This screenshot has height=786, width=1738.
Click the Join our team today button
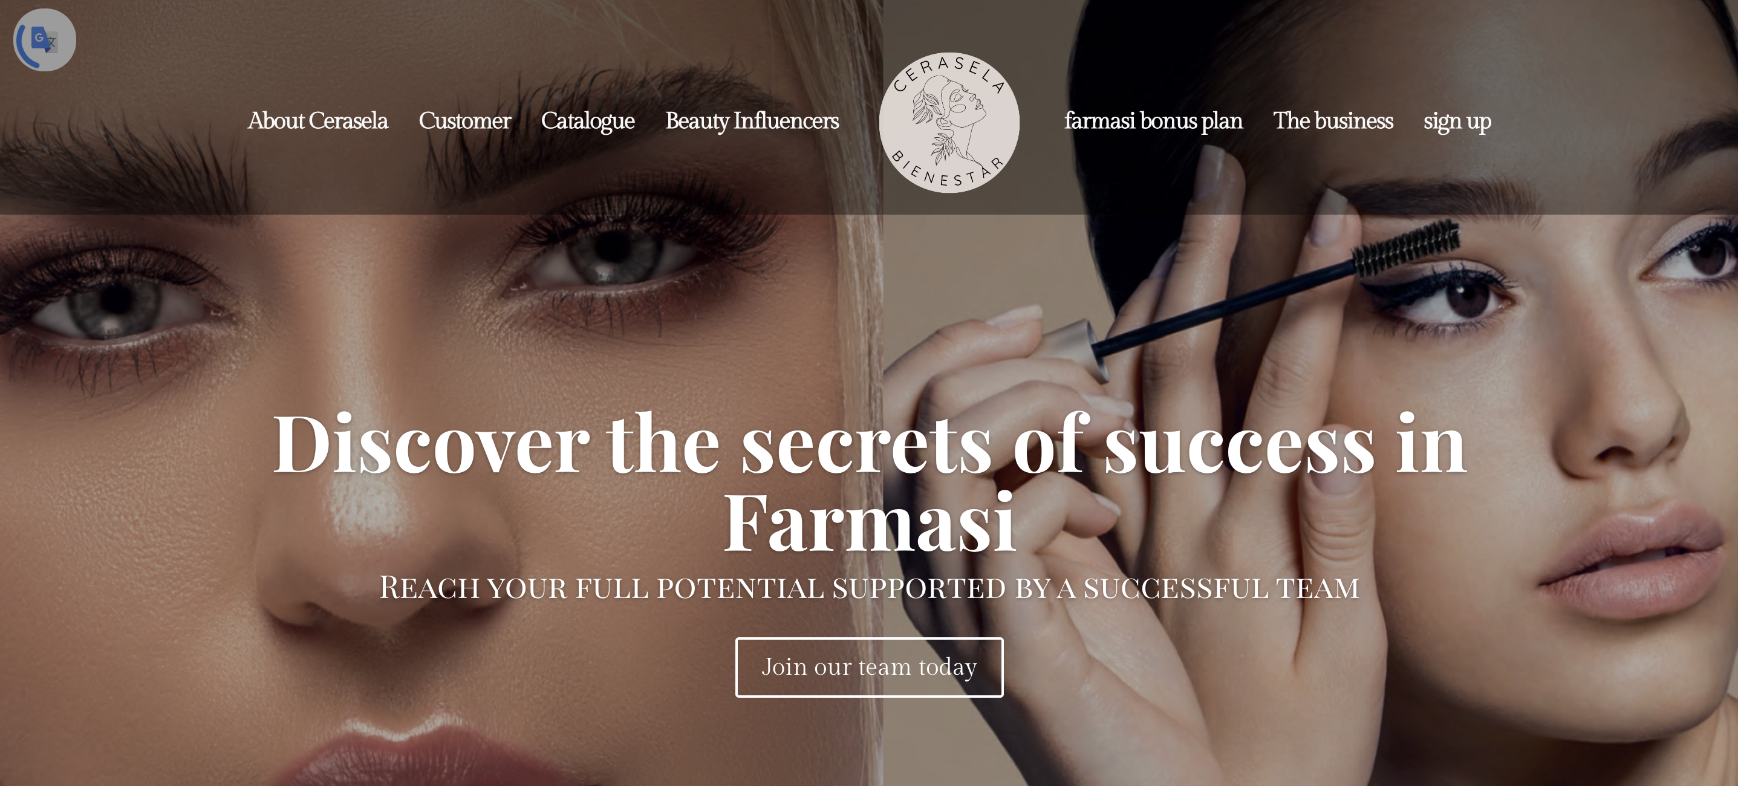tap(869, 666)
